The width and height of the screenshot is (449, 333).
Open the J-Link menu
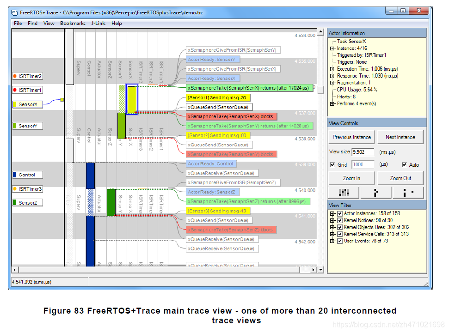[98, 23]
